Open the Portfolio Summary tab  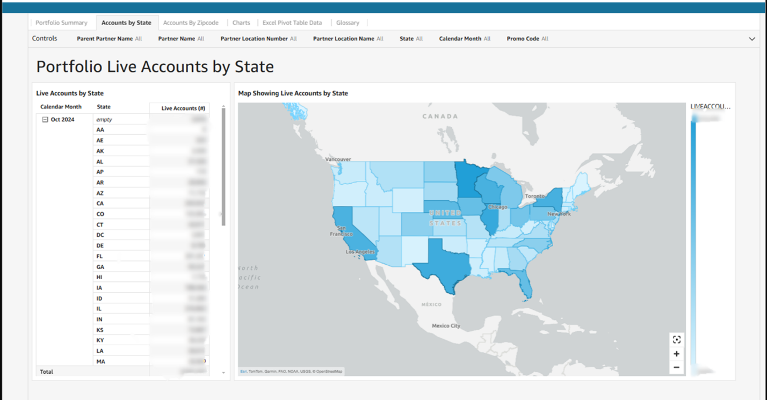(x=61, y=23)
